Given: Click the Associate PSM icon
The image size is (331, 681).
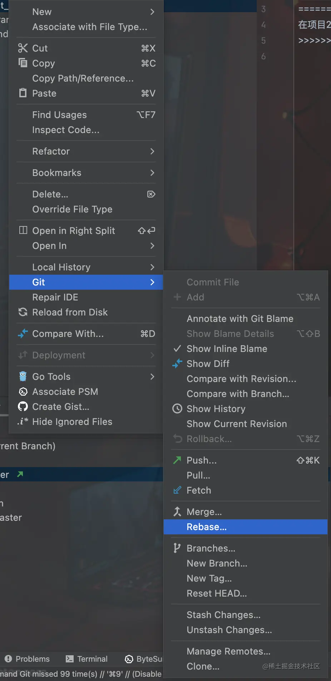Looking at the screenshot, I should tap(23, 392).
